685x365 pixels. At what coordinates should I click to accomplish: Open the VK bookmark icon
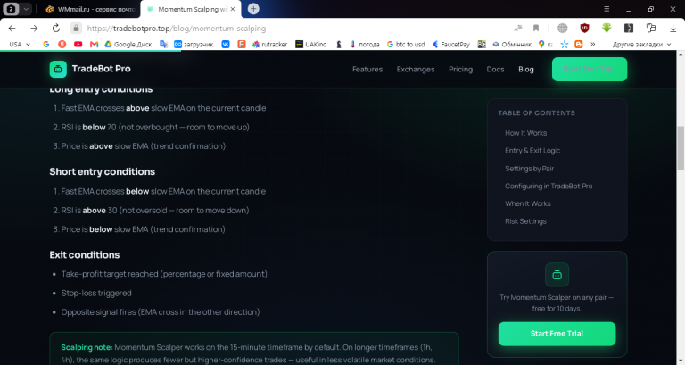click(x=226, y=44)
